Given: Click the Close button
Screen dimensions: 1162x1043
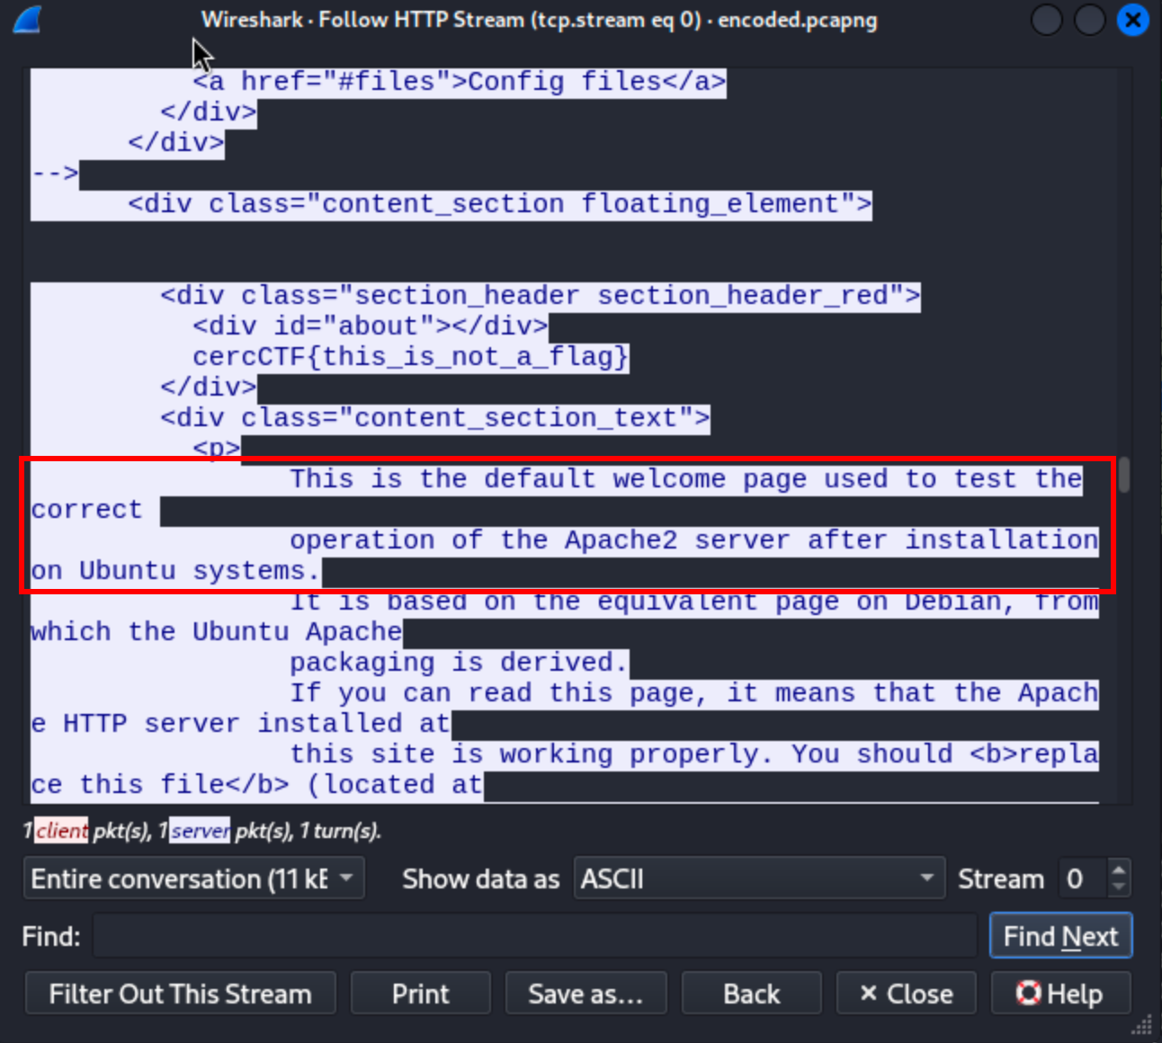Looking at the screenshot, I should click(906, 994).
